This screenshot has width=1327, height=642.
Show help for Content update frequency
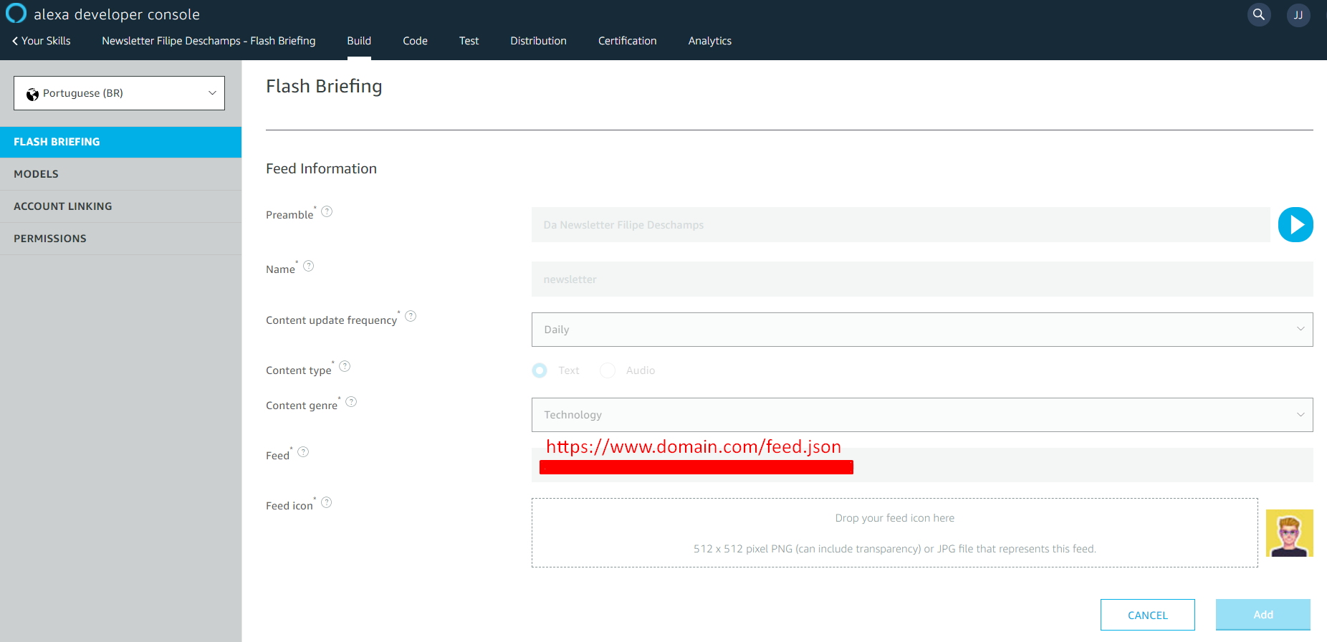pyautogui.click(x=411, y=316)
